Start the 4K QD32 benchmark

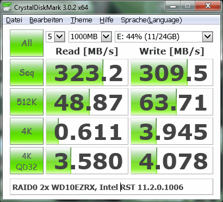27,161
